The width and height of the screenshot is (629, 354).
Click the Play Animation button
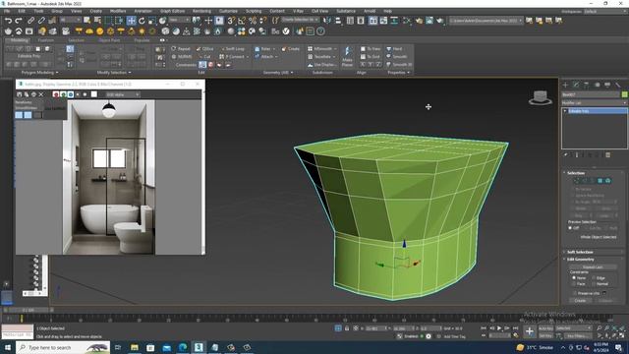499,328
